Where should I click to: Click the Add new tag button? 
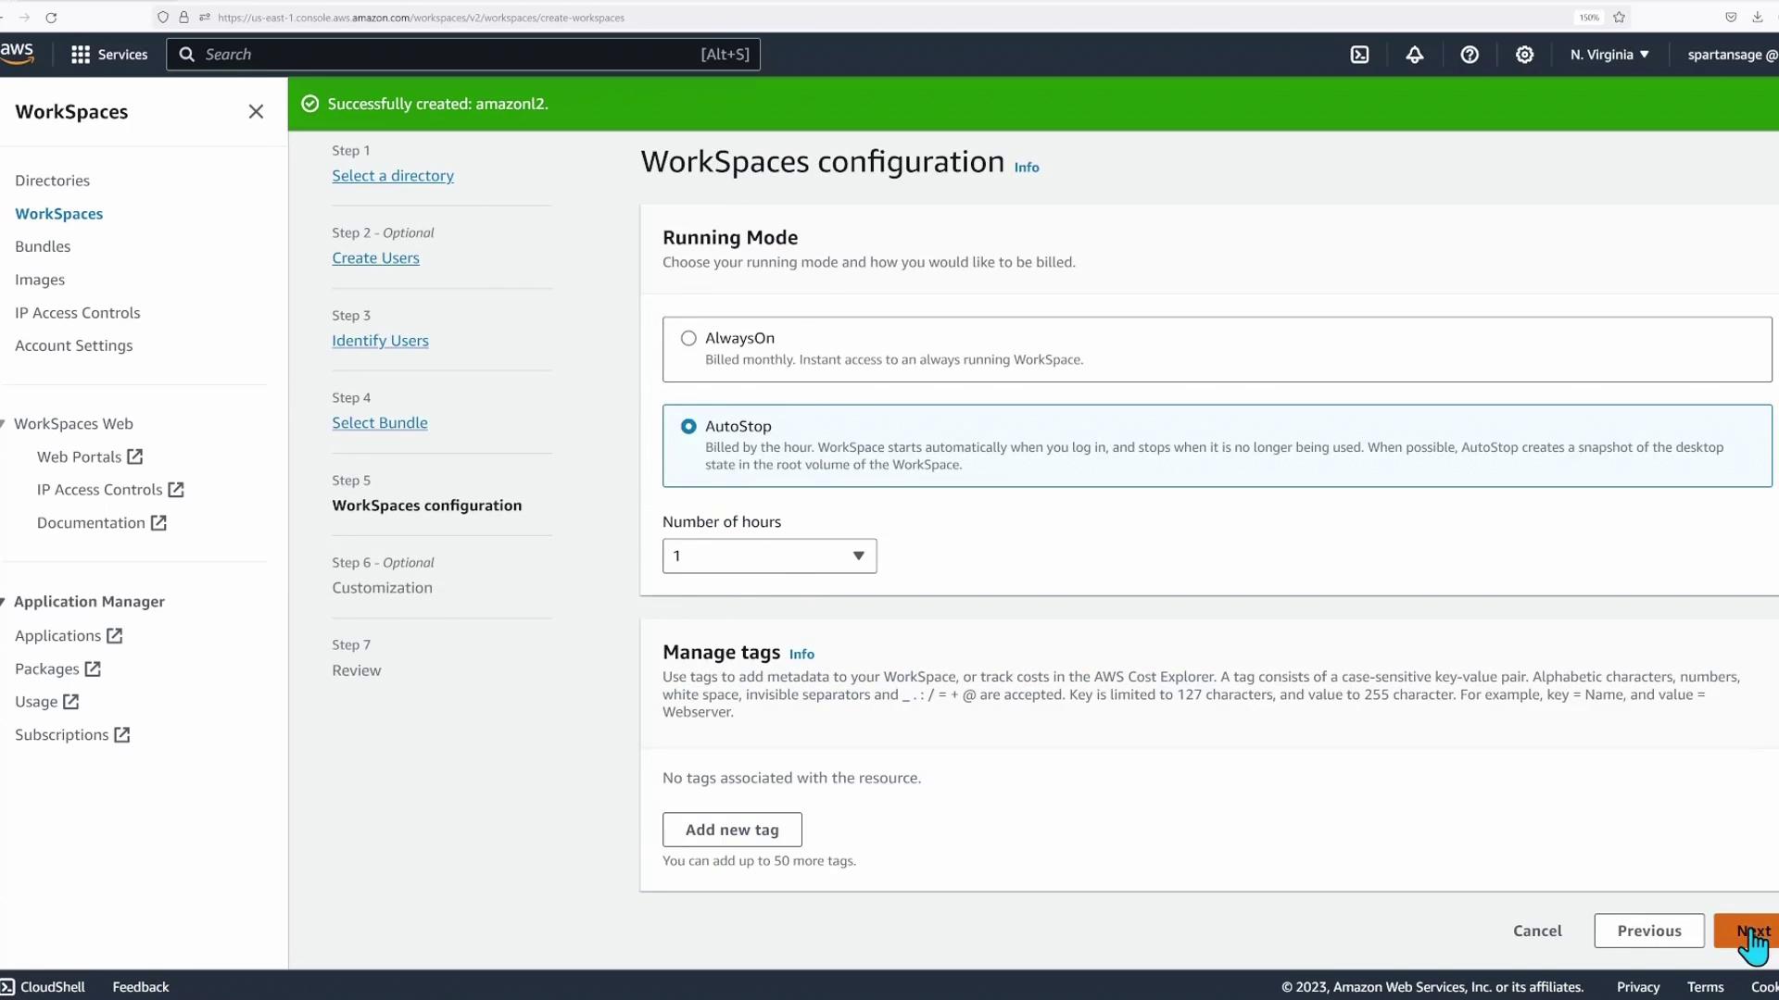pos(732,830)
